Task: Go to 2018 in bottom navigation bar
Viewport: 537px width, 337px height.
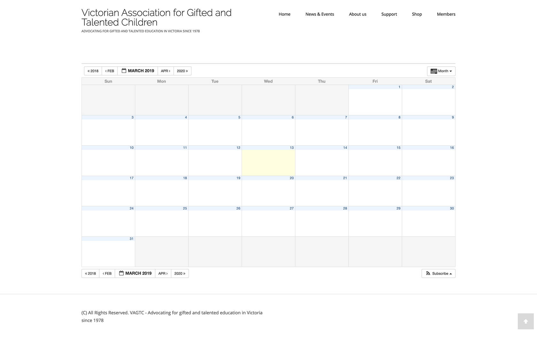Action: pyautogui.click(x=90, y=273)
